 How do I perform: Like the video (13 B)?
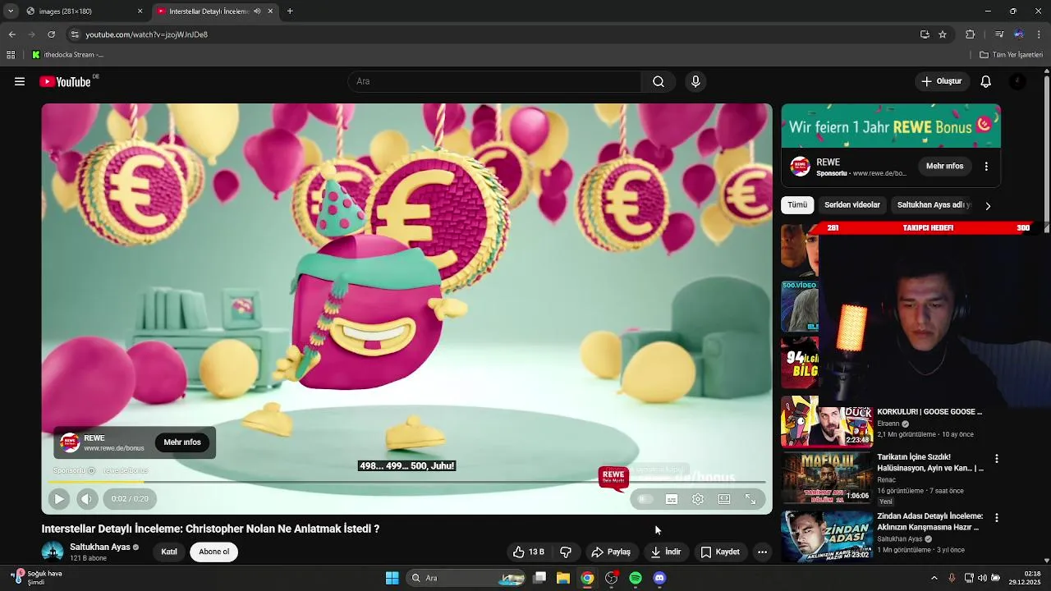coord(529,552)
